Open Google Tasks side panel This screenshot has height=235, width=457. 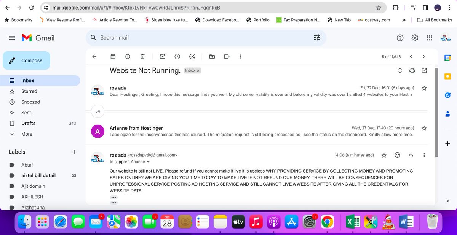click(447, 95)
